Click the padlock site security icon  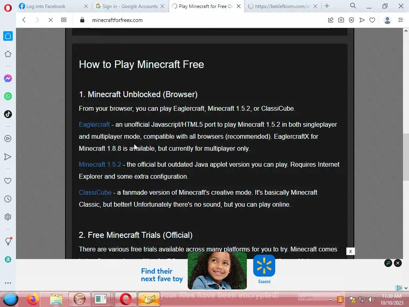82,20
